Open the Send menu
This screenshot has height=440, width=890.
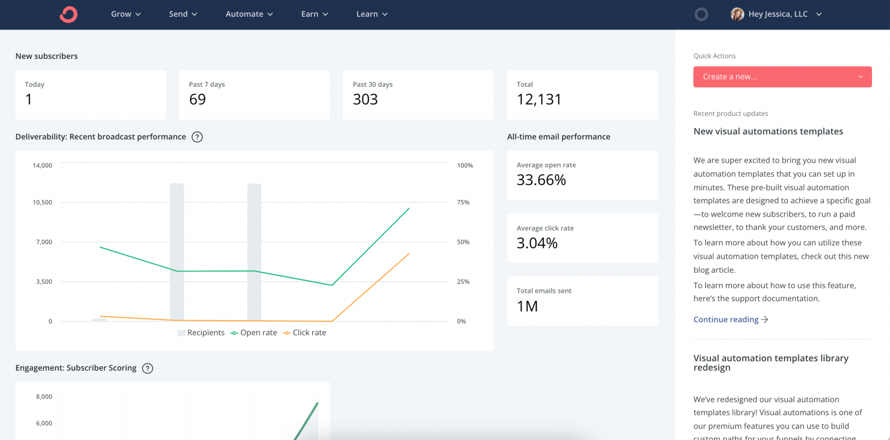183,14
